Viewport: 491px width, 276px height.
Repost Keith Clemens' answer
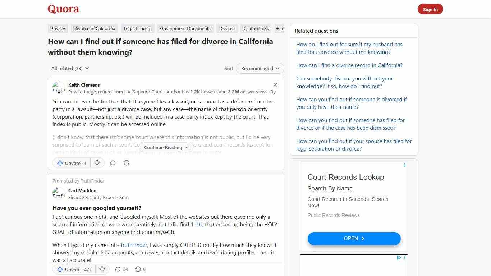pos(126,163)
